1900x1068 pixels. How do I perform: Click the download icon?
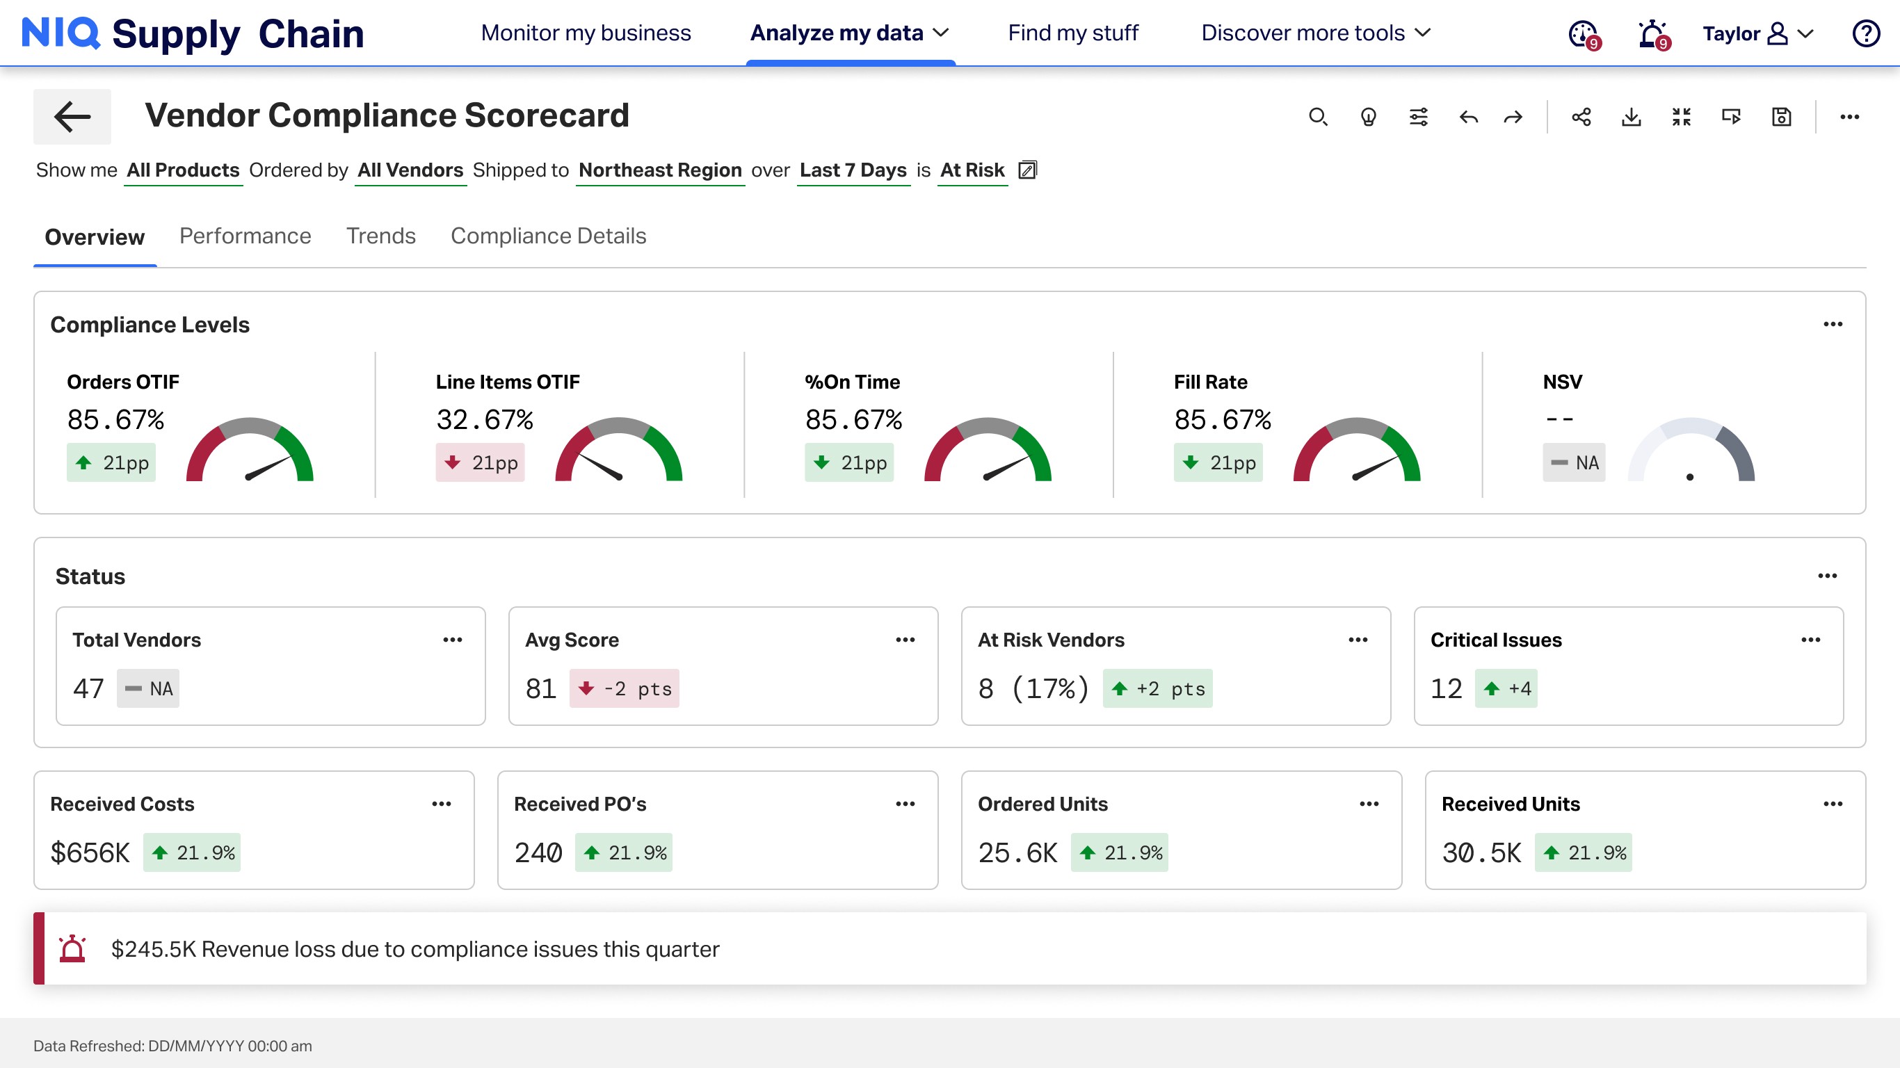1631,117
